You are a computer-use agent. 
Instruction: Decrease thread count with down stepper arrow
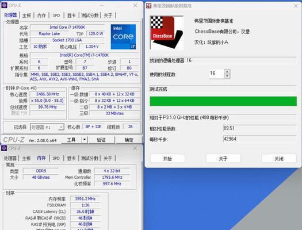(x=227, y=76)
